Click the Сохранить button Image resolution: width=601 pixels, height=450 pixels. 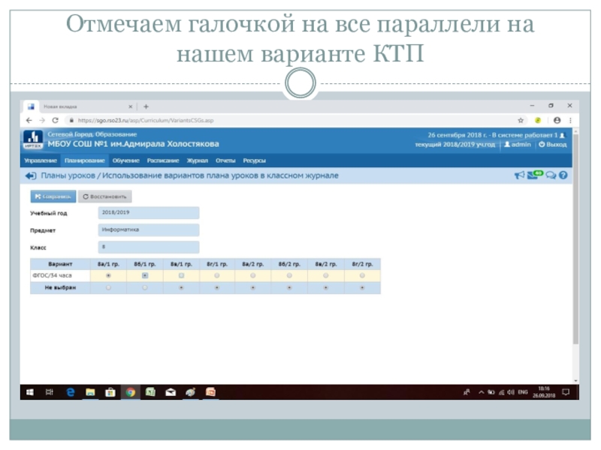53,196
